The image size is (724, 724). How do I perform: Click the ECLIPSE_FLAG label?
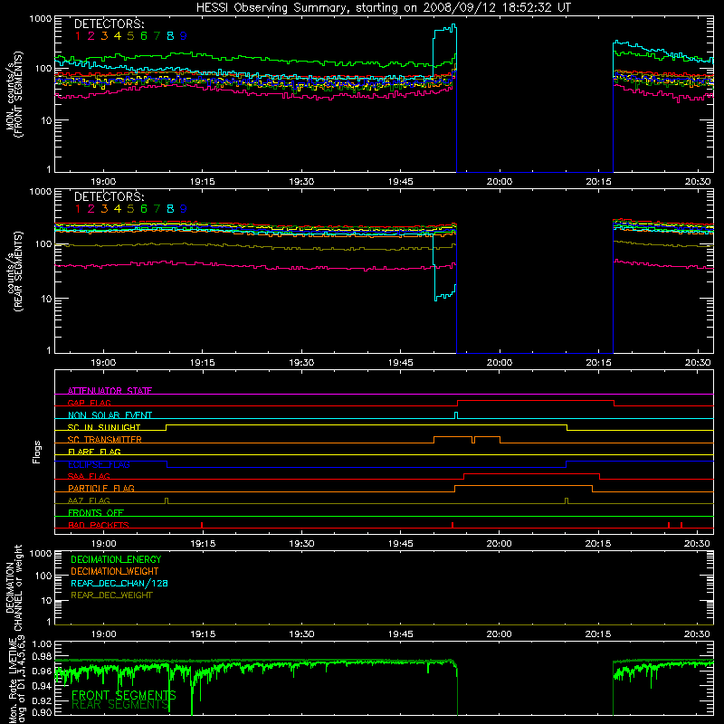(99, 464)
